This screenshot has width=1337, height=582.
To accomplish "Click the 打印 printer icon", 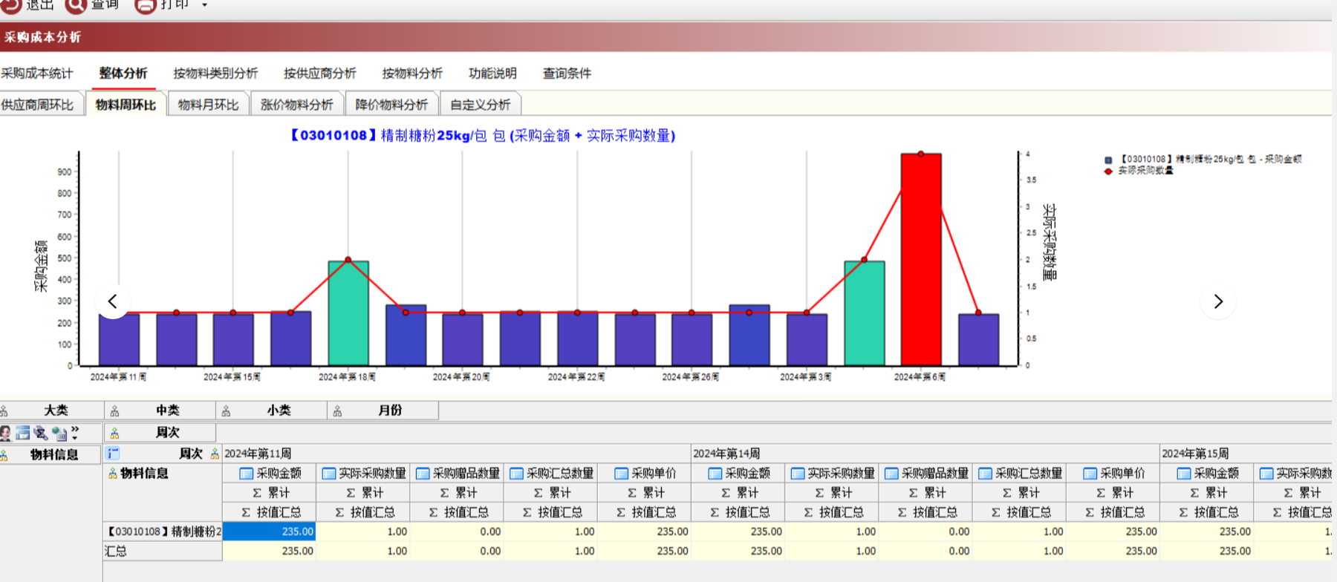I will tap(146, 6).
